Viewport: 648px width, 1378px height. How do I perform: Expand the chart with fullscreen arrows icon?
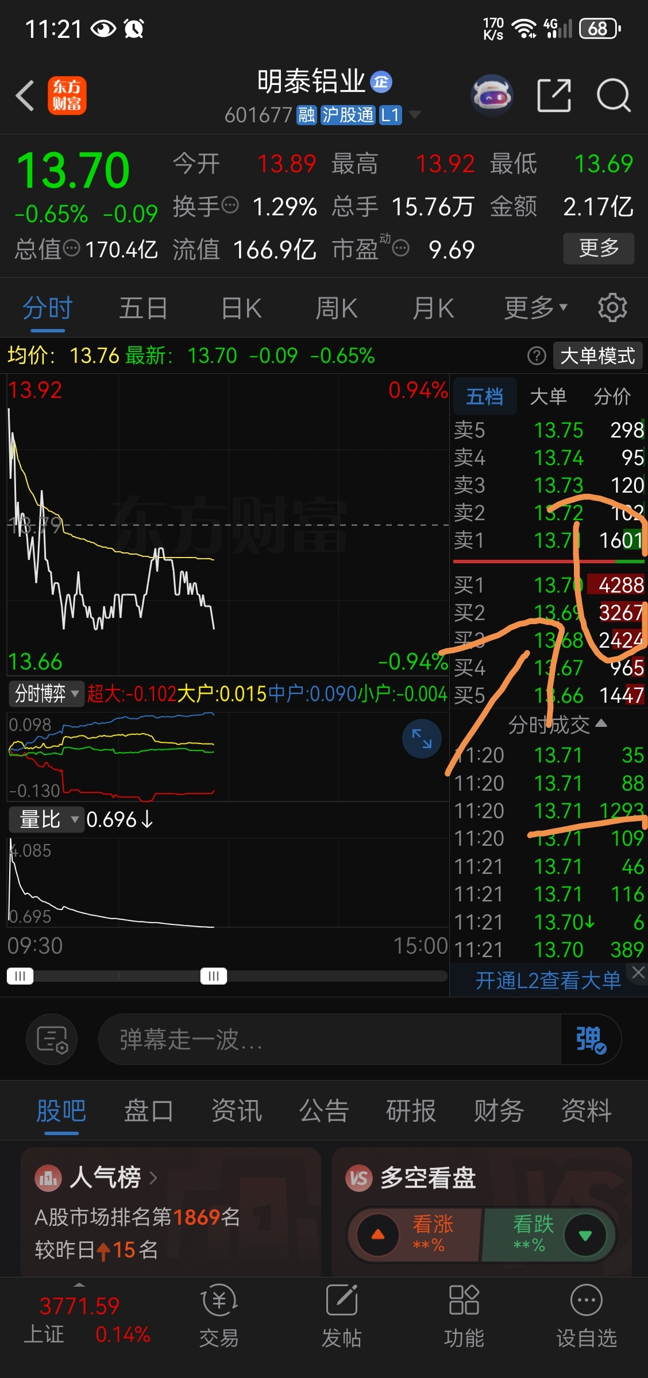(422, 738)
